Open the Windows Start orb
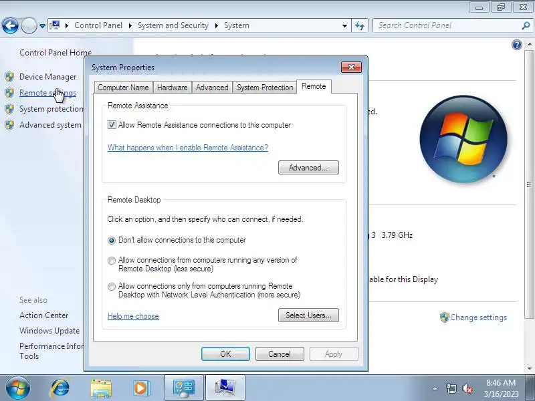 point(18,388)
